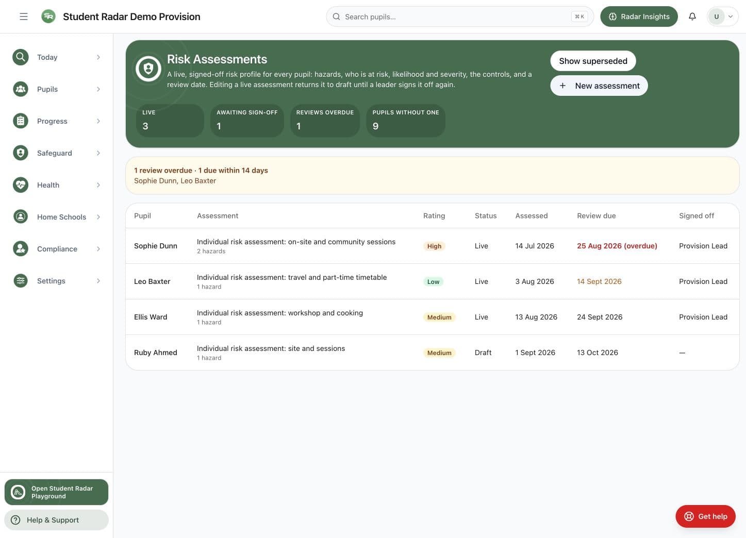
Task: Open Student Radar Playground
Action: pos(57,492)
